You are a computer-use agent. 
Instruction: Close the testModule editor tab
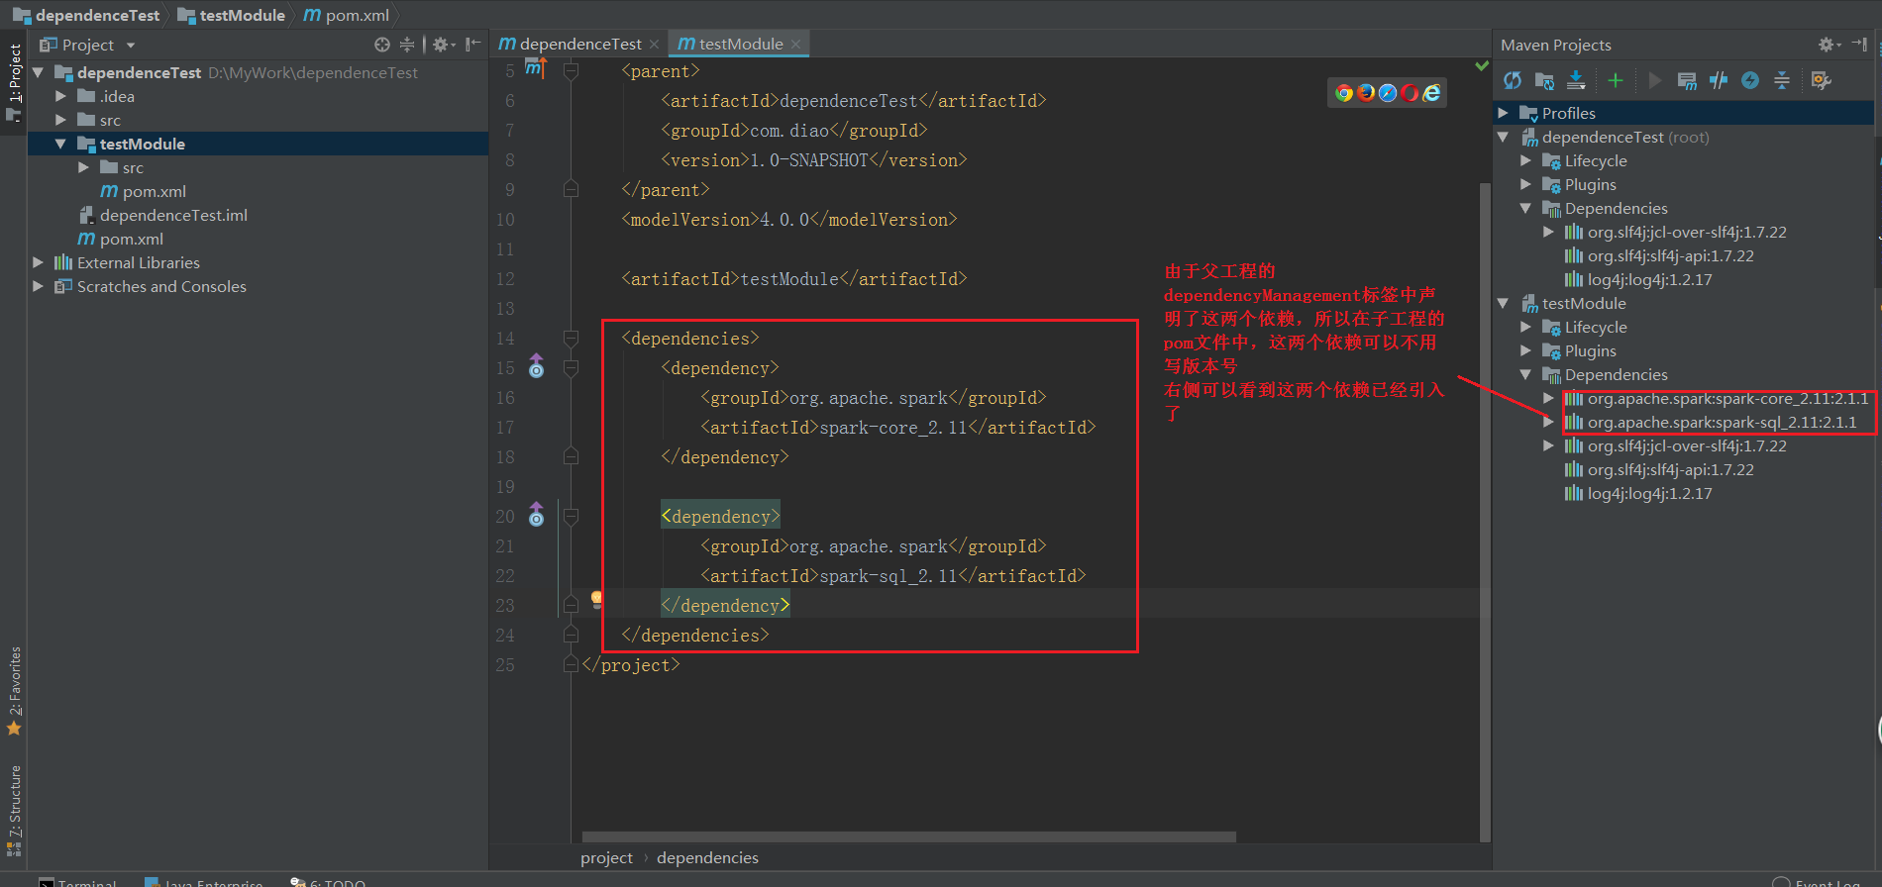(795, 45)
